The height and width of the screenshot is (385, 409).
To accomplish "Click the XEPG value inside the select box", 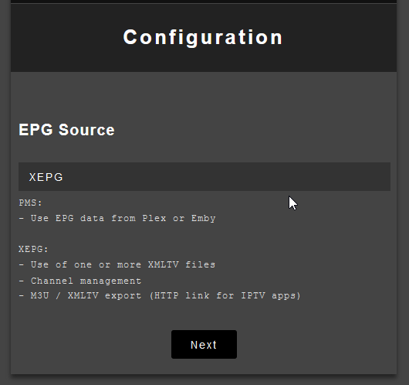I will point(46,177).
